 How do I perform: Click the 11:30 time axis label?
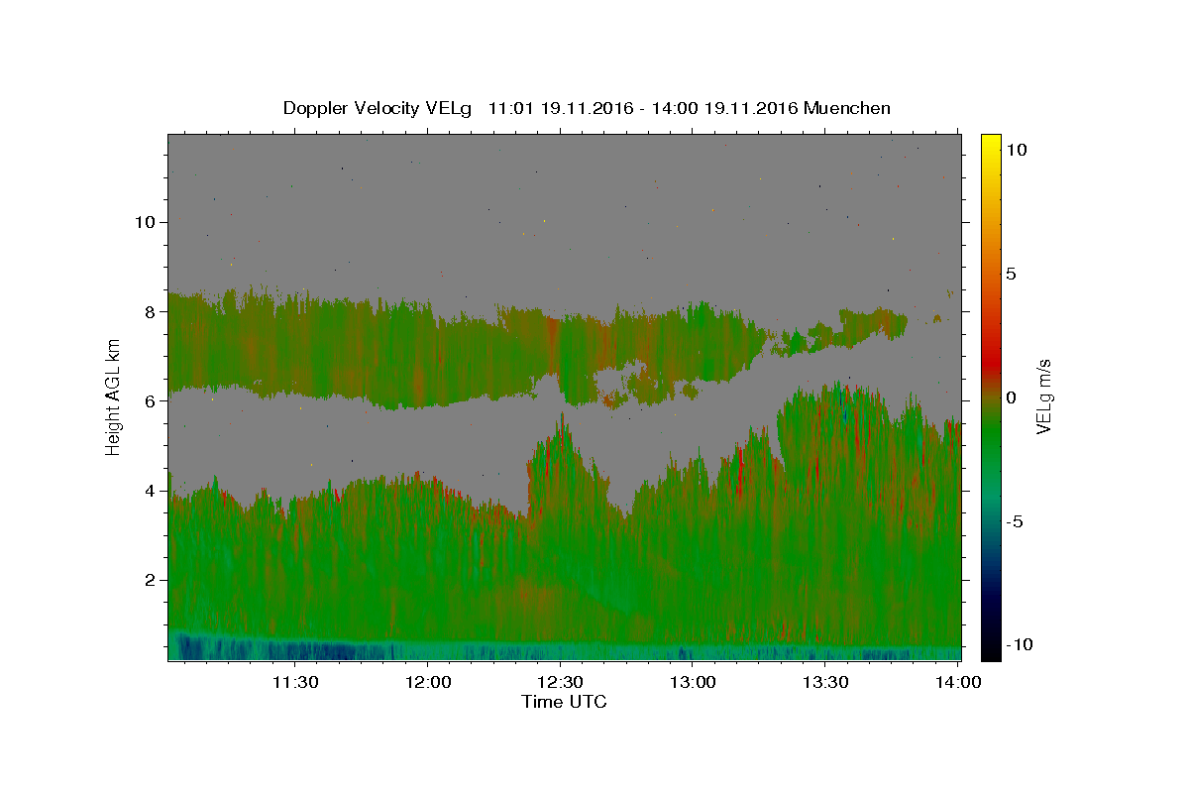coord(294,682)
